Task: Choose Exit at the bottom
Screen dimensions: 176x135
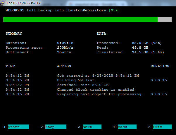Action: tap(162, 127)
